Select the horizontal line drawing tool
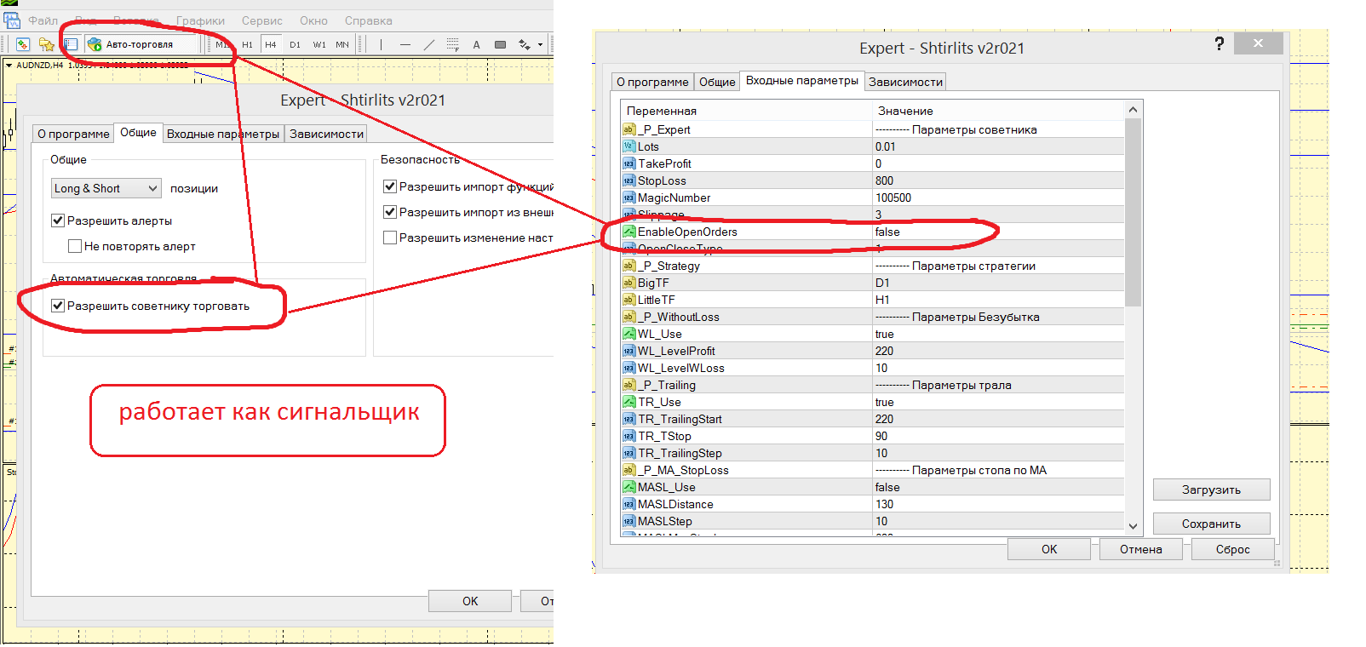 [x=405, y=44]
